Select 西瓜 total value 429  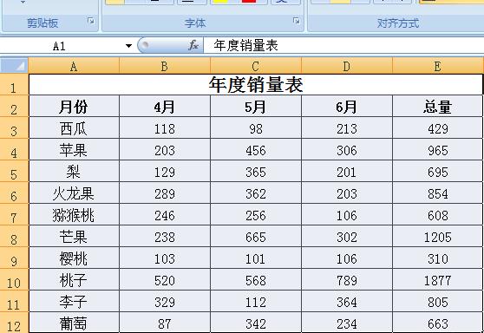tap(438, 127)
